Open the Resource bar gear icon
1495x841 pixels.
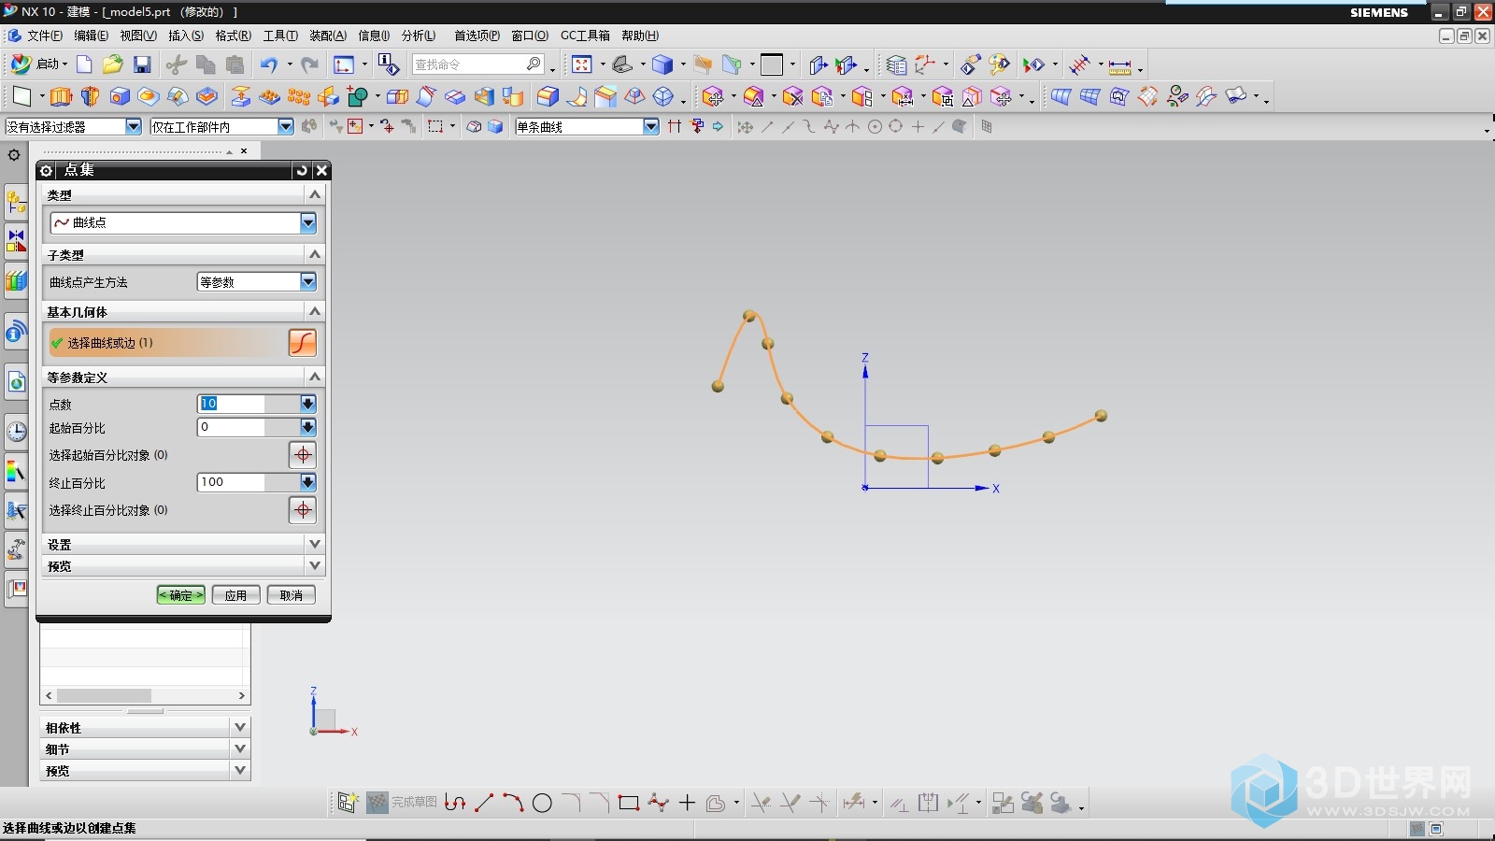pyautogui.click(x=14, y=155)
